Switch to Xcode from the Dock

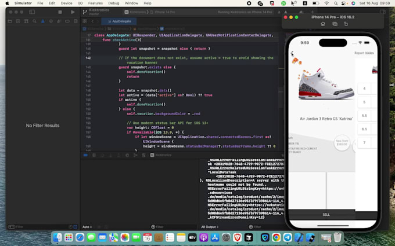tap(299, 237)
